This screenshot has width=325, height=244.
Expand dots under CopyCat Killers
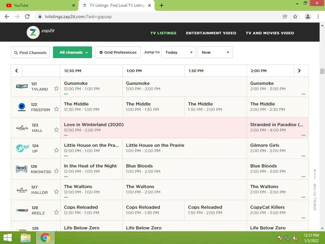pos(303,218)
